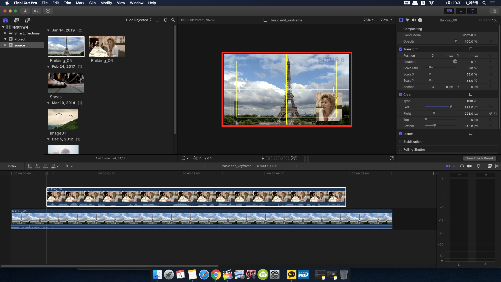This screenshot has width=501, height=282.
Task: Toggle the timeline skimming icon
Action: coord(448,166)
